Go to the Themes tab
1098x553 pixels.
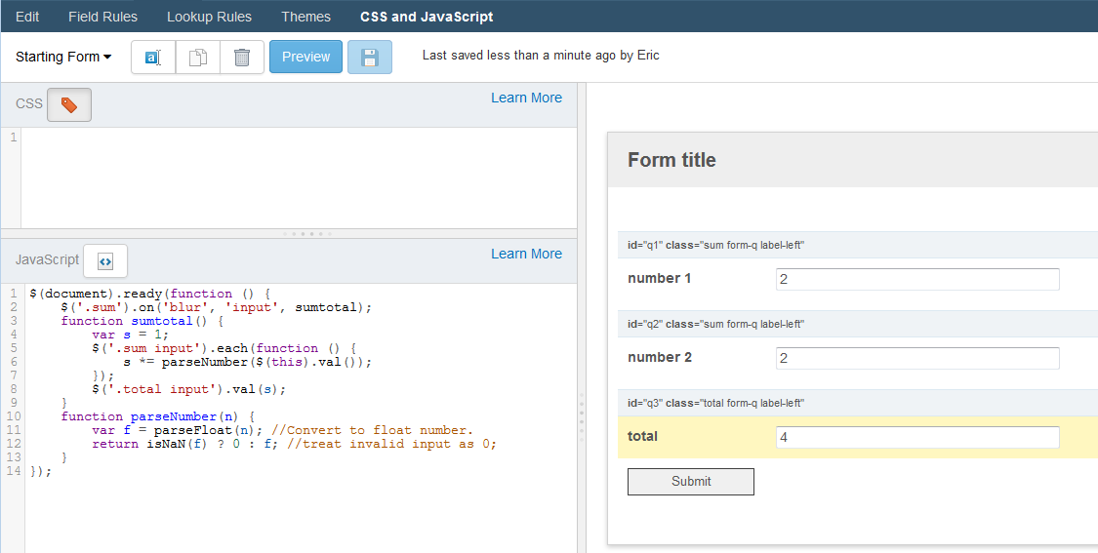click(x=306, y=17)
